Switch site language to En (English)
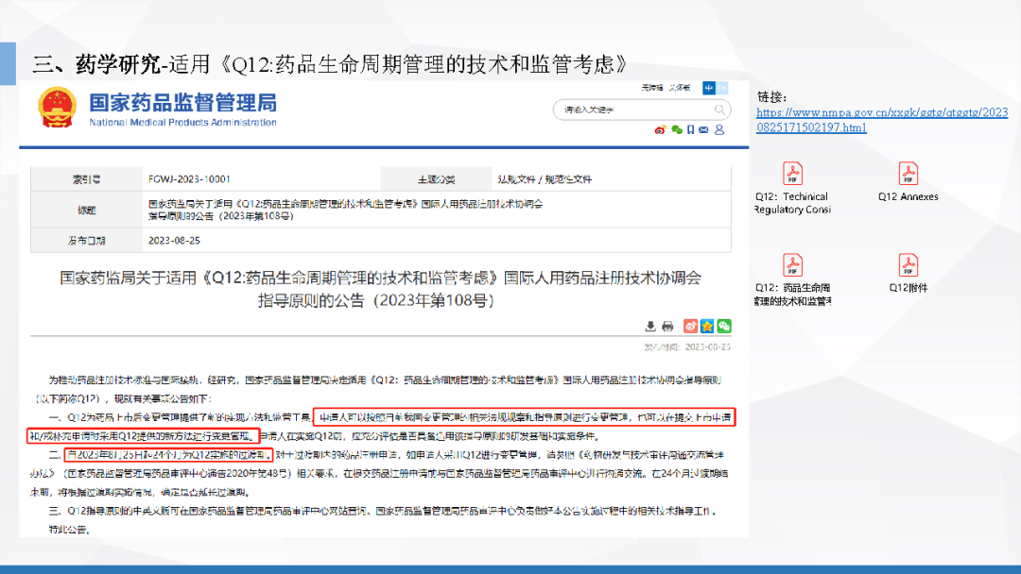This screenshot has width=1021, height=574. click(723, 88)
